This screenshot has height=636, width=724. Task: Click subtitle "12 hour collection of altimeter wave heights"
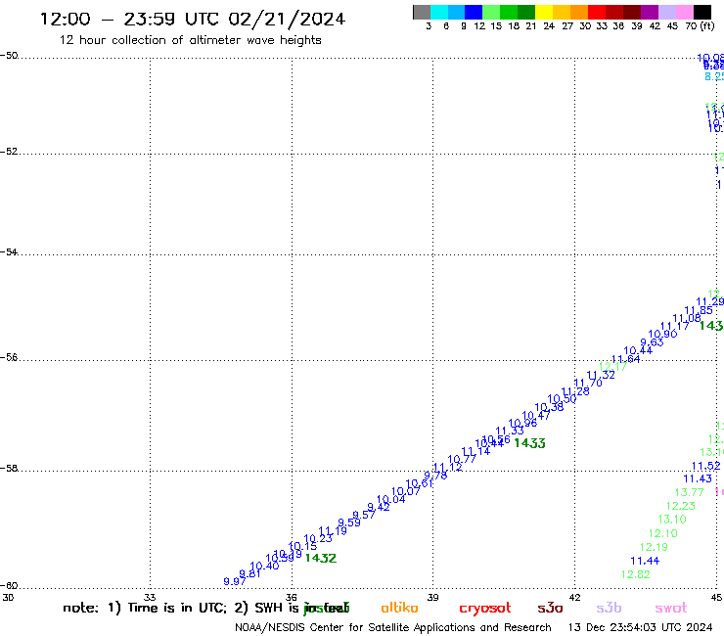click(x=190, y=40)
